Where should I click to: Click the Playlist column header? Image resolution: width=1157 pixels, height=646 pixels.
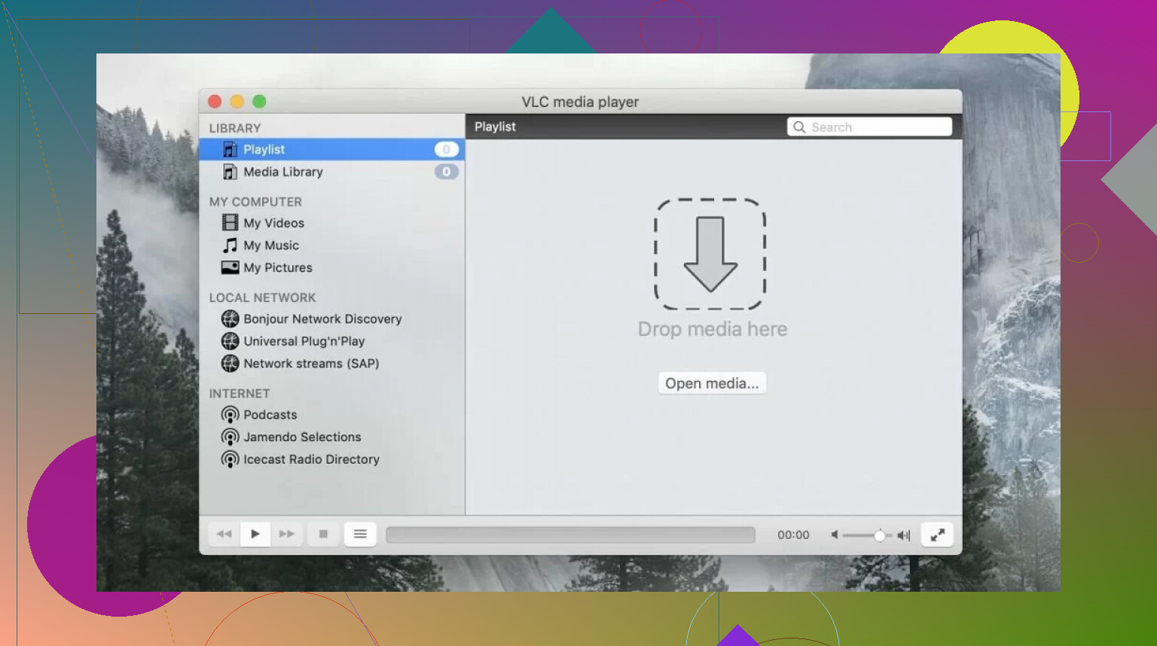click(x=495, y=126)
